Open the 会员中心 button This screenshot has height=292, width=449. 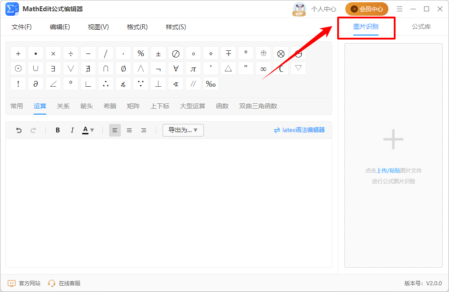pyautogui.click(x=366, y=9)
